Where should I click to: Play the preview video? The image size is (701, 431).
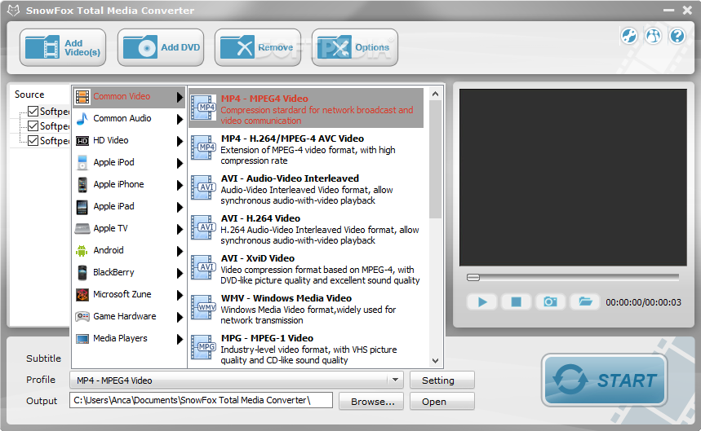tap(482, 302)
